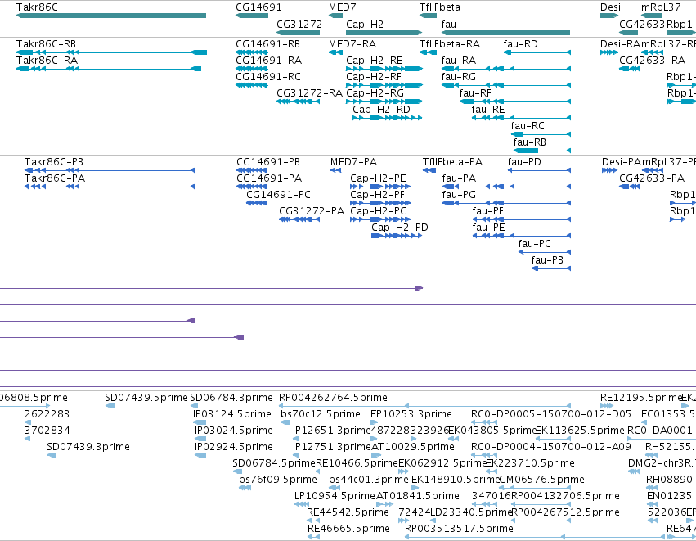696x541 pixels.
Task: Click transcript Cap-H2-RG label
Action: (x=375, y=92)
